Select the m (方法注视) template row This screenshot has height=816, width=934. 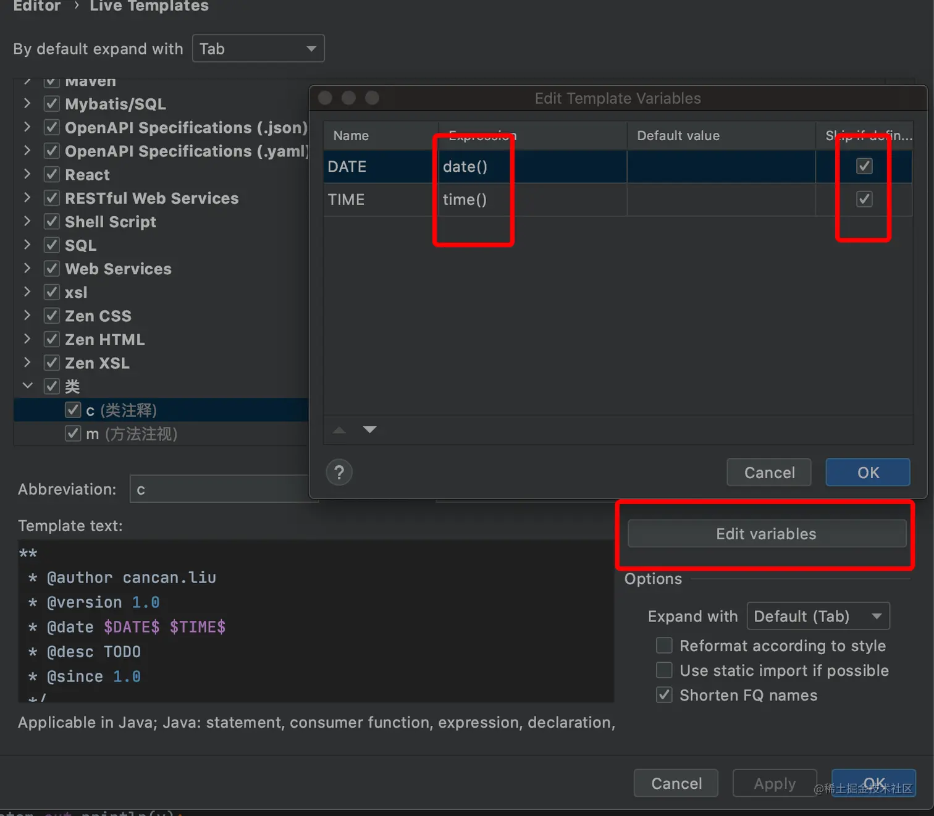(x=161, y=434)
